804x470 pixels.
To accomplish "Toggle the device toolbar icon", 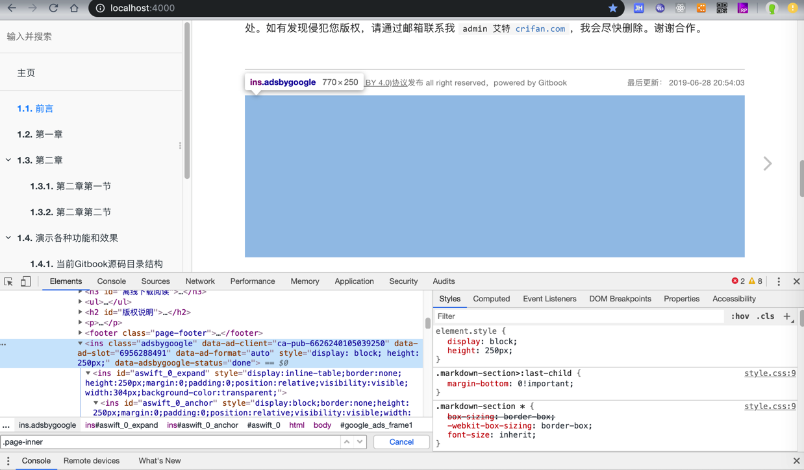I will click(25, 281).
